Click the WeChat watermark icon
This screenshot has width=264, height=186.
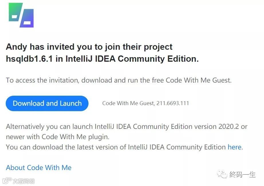click(x=222, y=174)
